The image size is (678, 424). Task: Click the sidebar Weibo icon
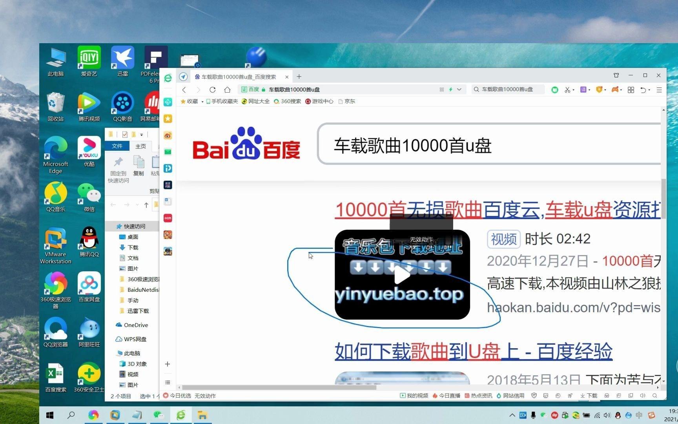pos(168,135)
